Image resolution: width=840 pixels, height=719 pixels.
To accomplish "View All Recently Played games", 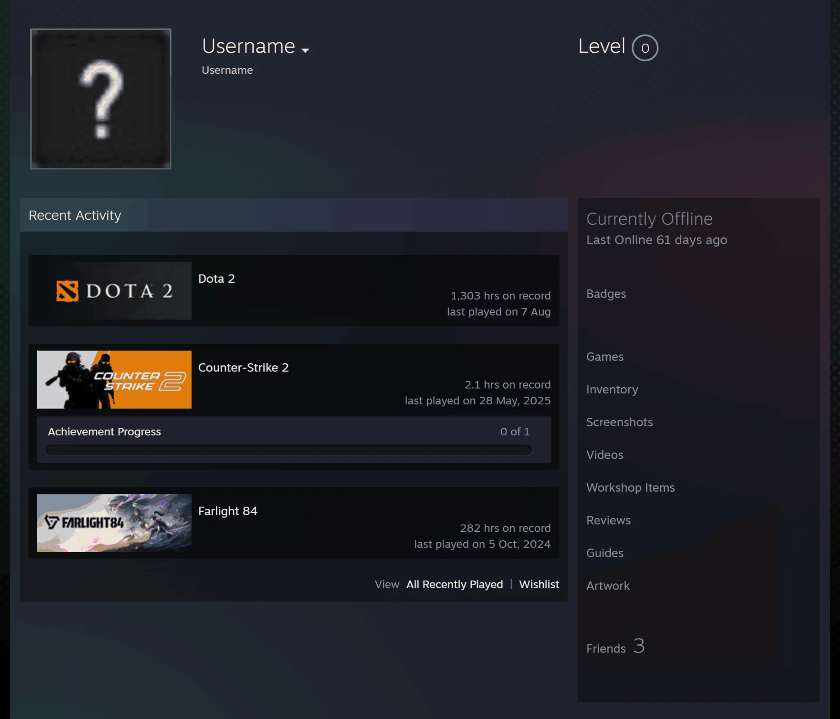I will 455,584.
